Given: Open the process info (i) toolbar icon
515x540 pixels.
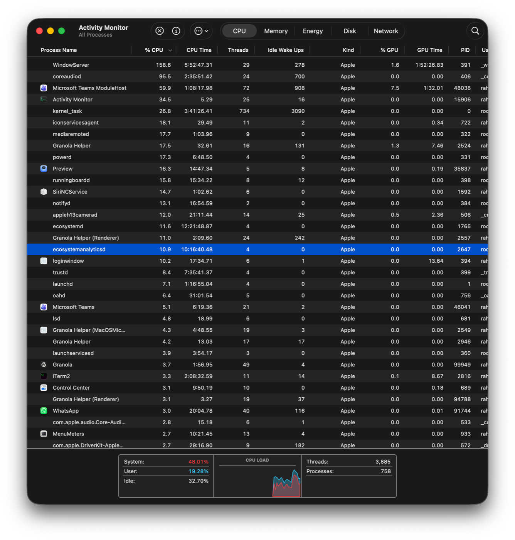Looking at the screenshot, I should pyautogui.click(x=176, y=31).
